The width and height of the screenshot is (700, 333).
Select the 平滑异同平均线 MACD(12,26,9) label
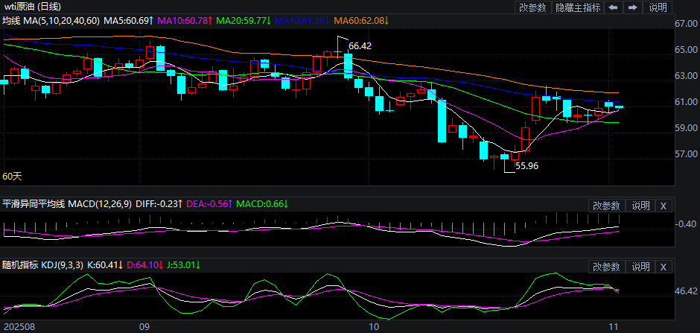(67, 204)
